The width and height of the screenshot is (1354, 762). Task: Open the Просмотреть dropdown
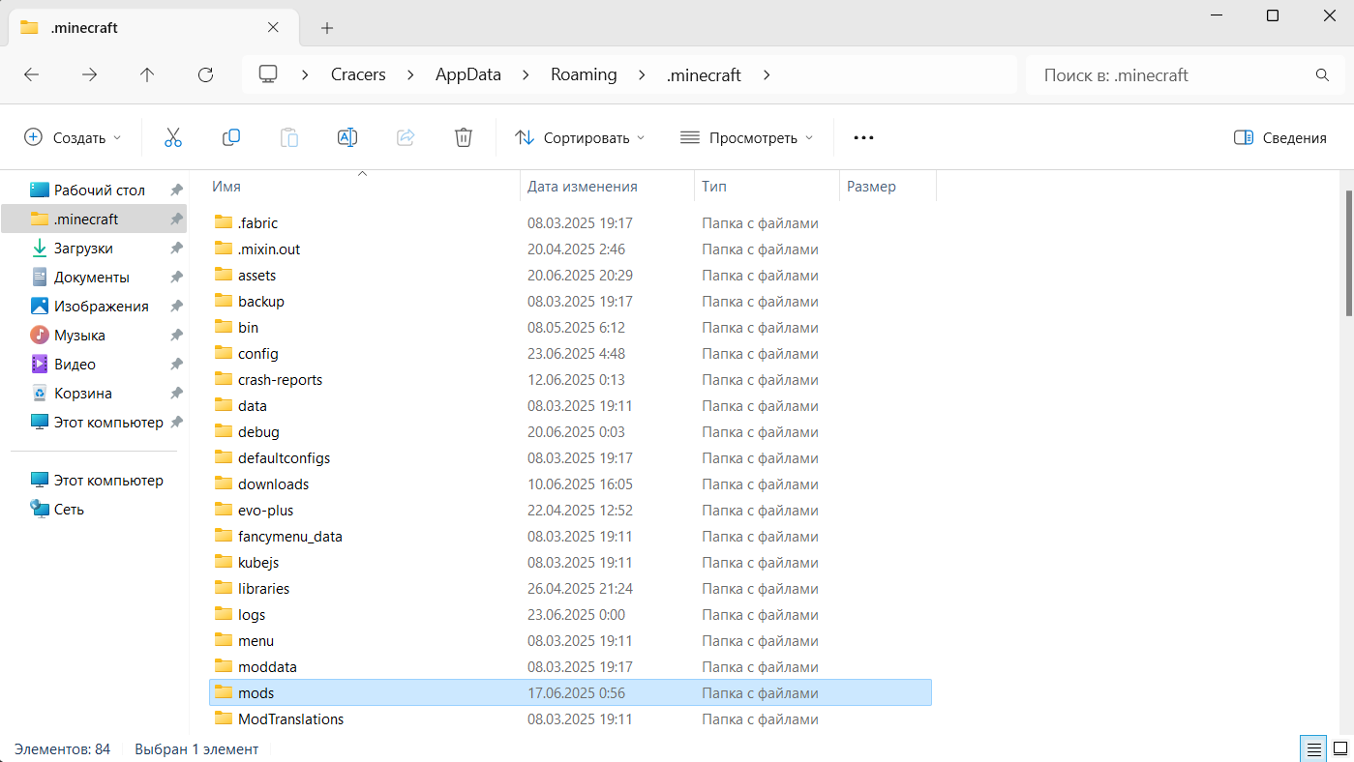[746, 137]
